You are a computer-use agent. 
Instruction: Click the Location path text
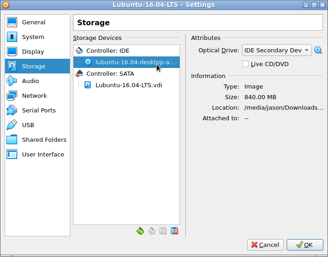point(283,107)
